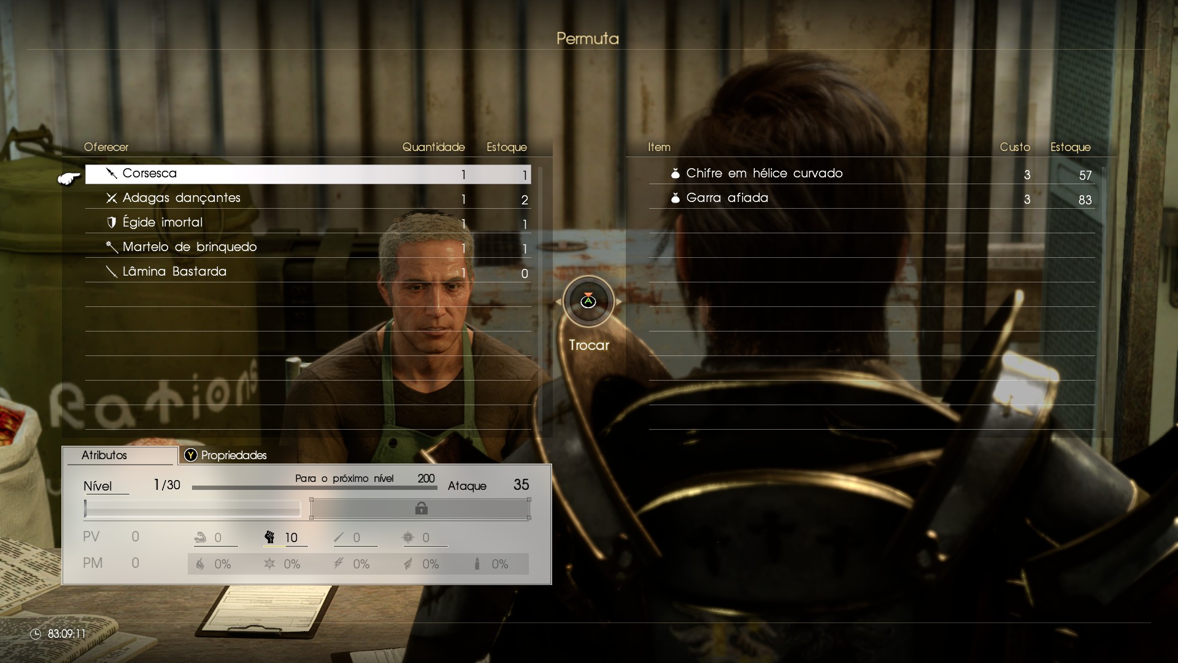
Task: Click the cost value for Garra afiada
Action: click(x=1027, y=200)
